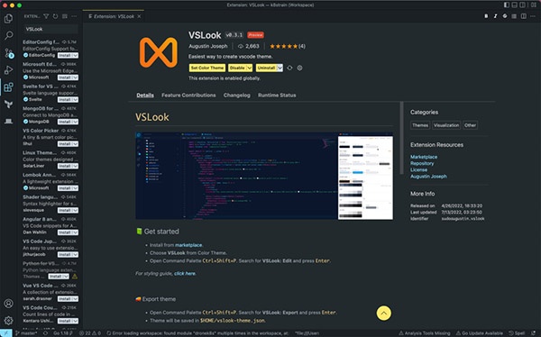Click first editor toolbar icon left of italic
541x337 pixels.
(486, 16)
